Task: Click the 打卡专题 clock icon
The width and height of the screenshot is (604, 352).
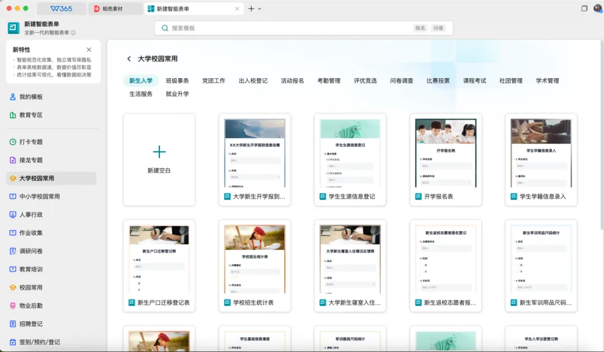Action: tap(13, 142)
